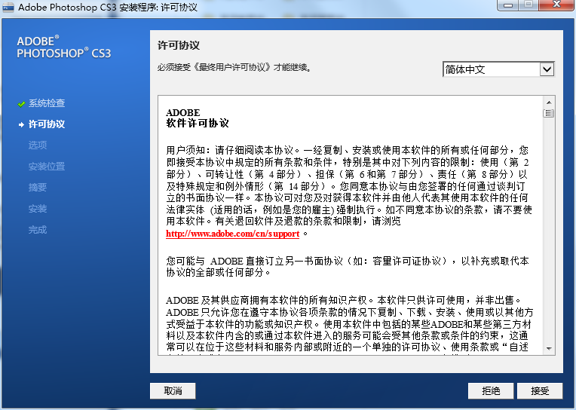Click the arrow icon beside 许可协议
The height and width of the screenshot is (410, 576).
(x=21, y=125)
